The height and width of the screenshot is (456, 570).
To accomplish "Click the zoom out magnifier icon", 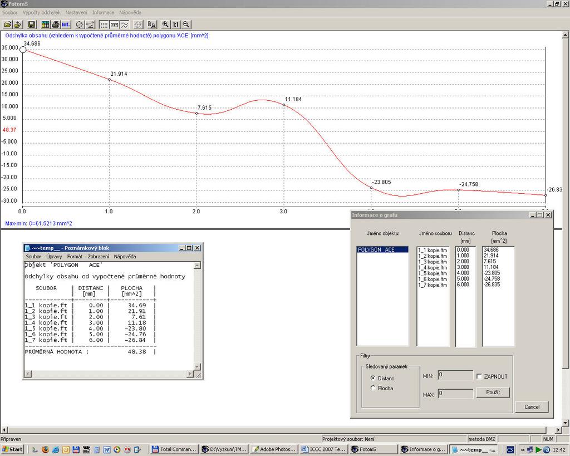I will point(186,24).
